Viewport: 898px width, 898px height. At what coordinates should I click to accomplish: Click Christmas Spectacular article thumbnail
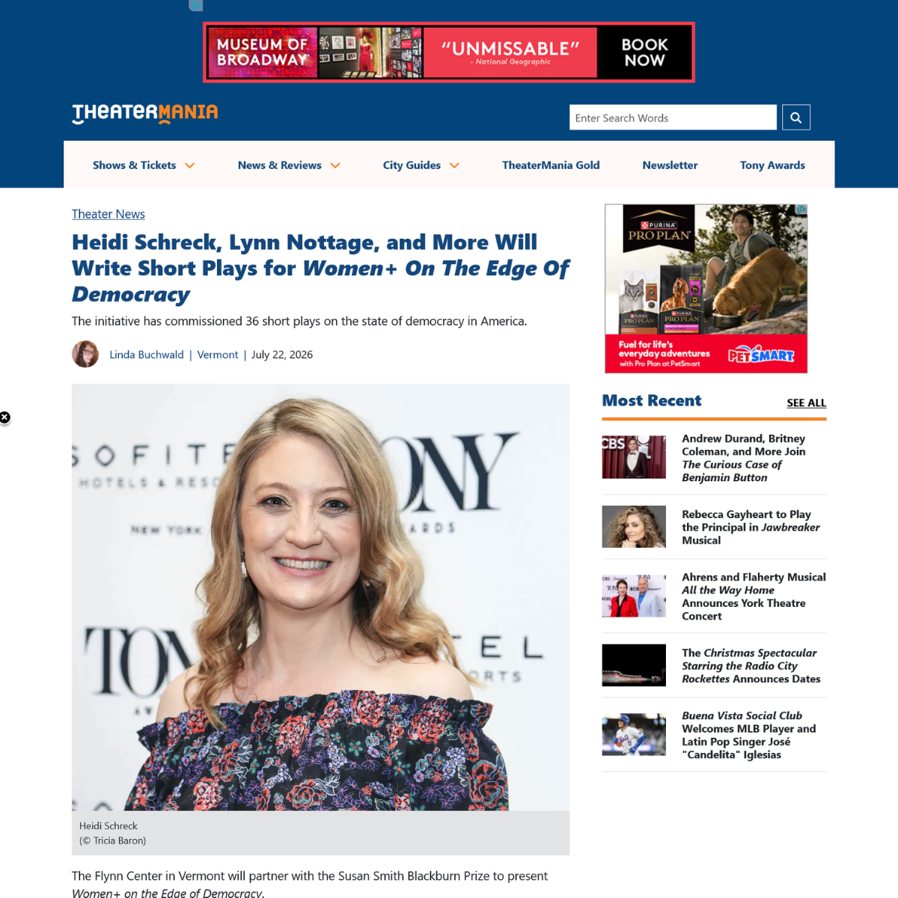(x=634, y=665)
